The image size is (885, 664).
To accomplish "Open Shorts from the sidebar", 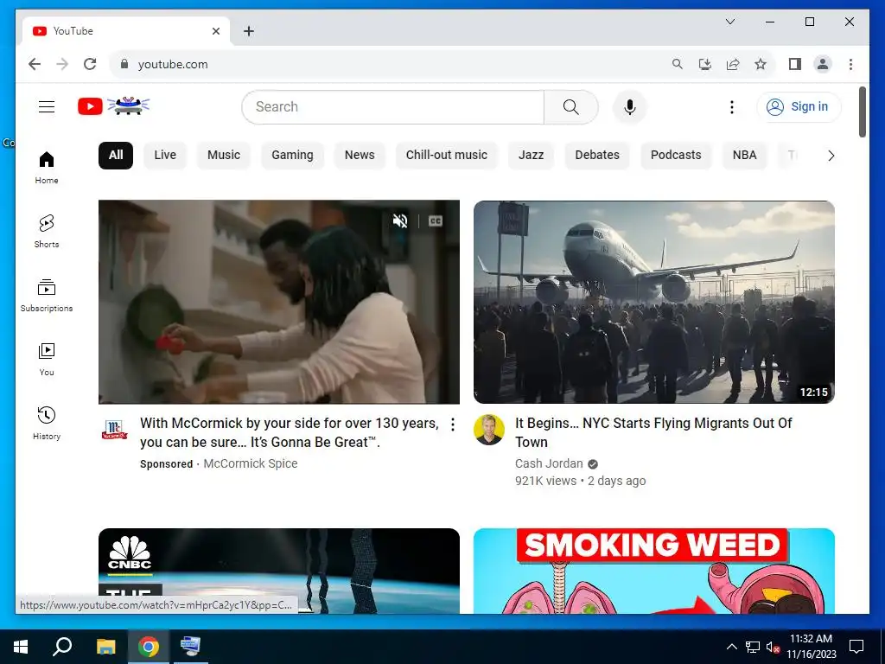I will click(x=47, y=232).
